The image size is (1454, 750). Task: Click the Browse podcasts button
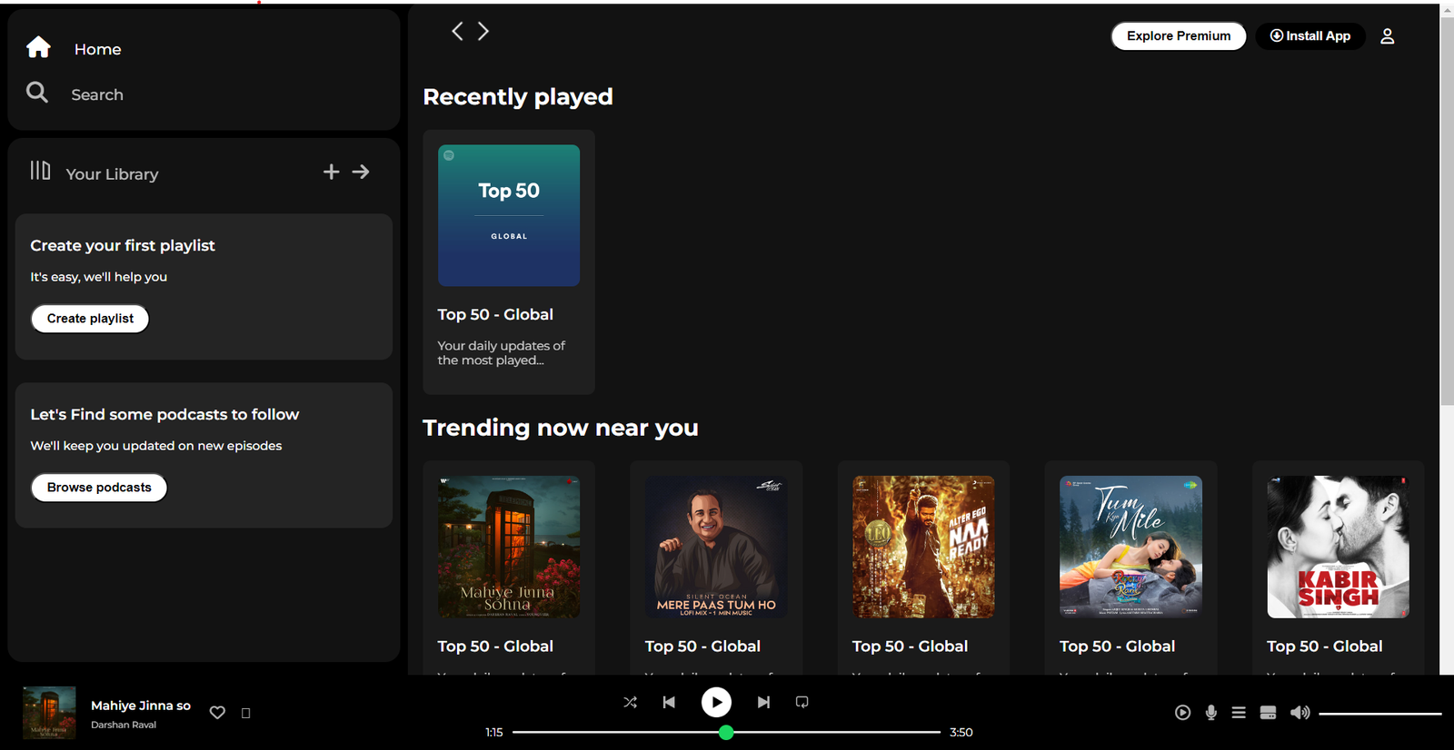point(99,488)
